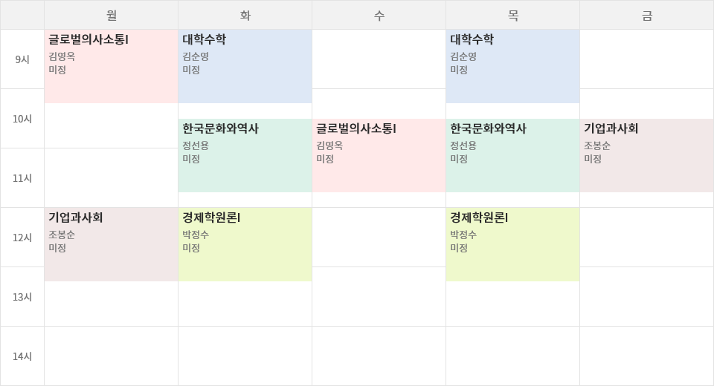The height and width of the screenshot is (386, 714).
Task: Click the 수 (Wednesday) column header
Action: click(379, 15)
